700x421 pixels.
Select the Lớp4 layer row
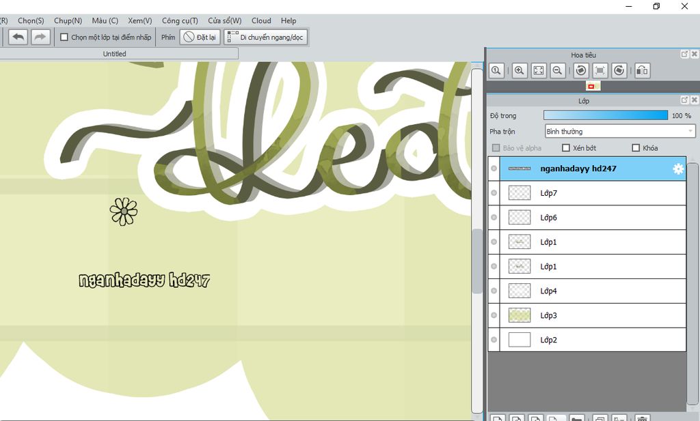(593, 291)
